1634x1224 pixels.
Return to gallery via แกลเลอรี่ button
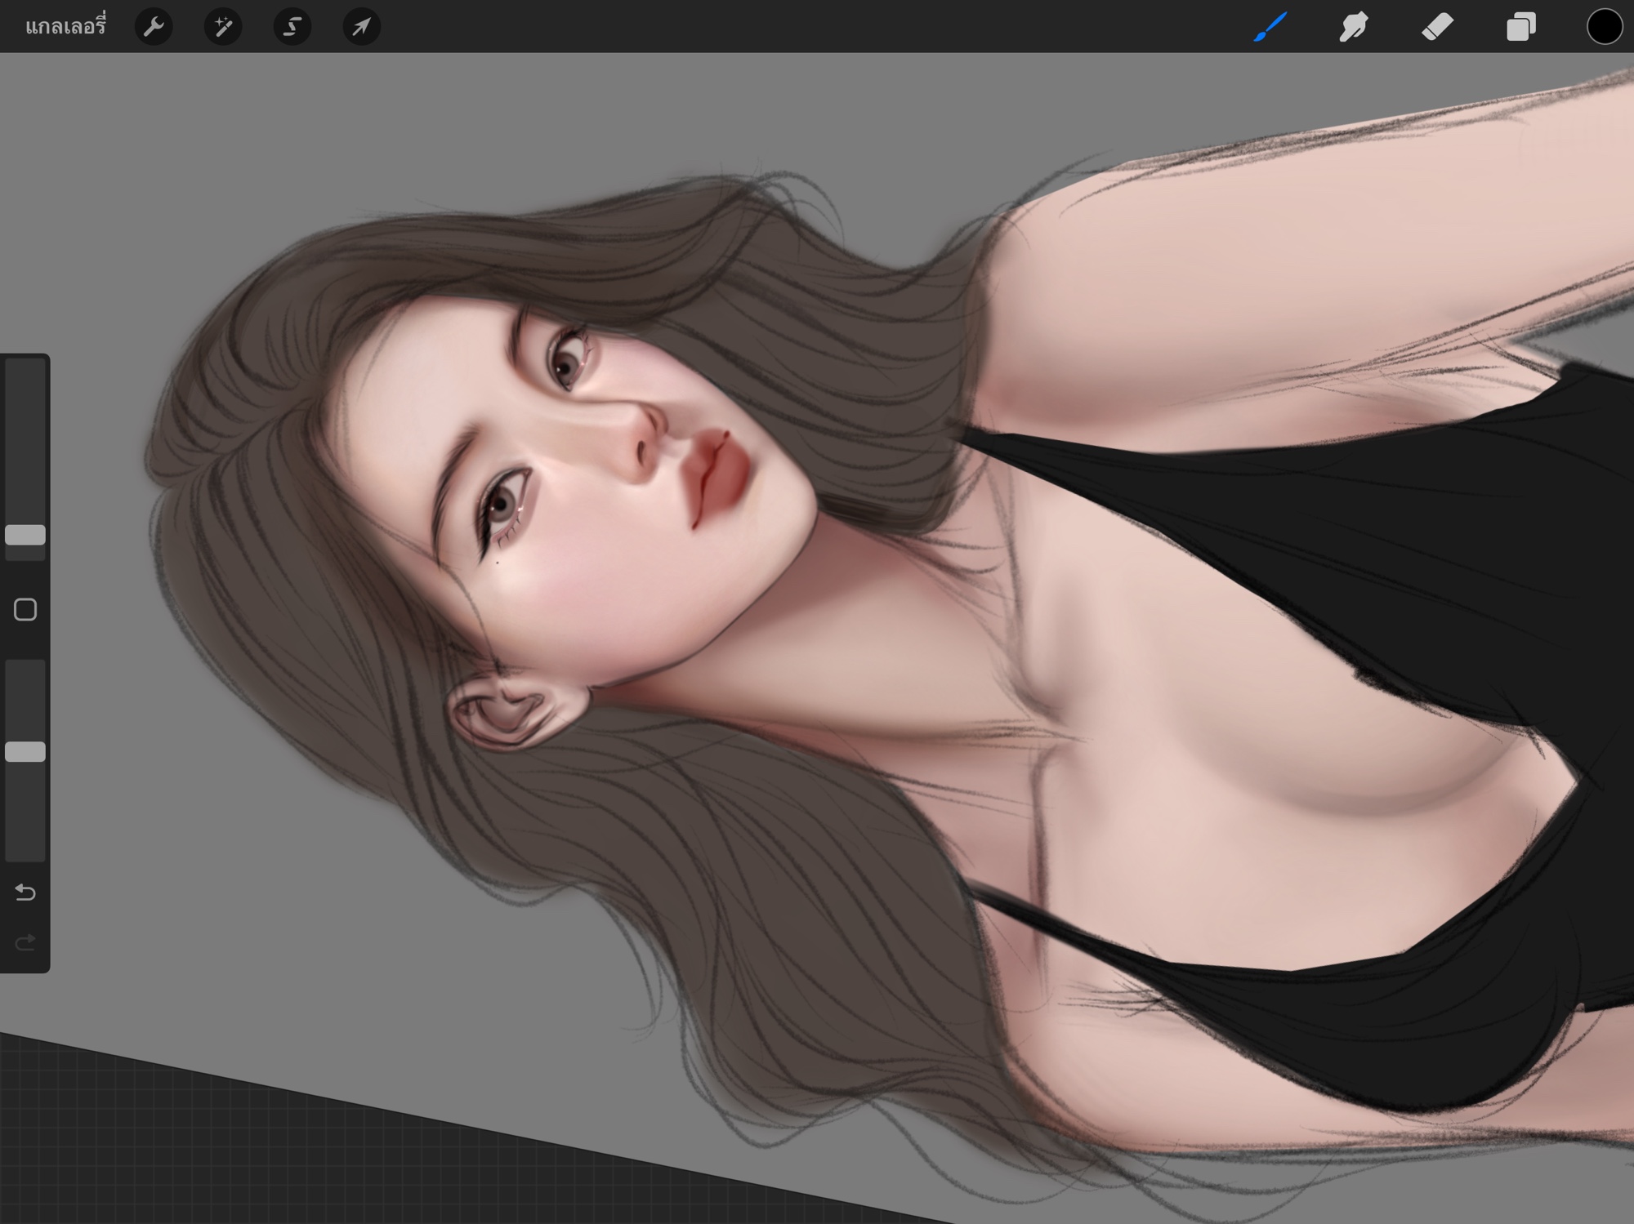pyautogui.click(x=65, y=27)
